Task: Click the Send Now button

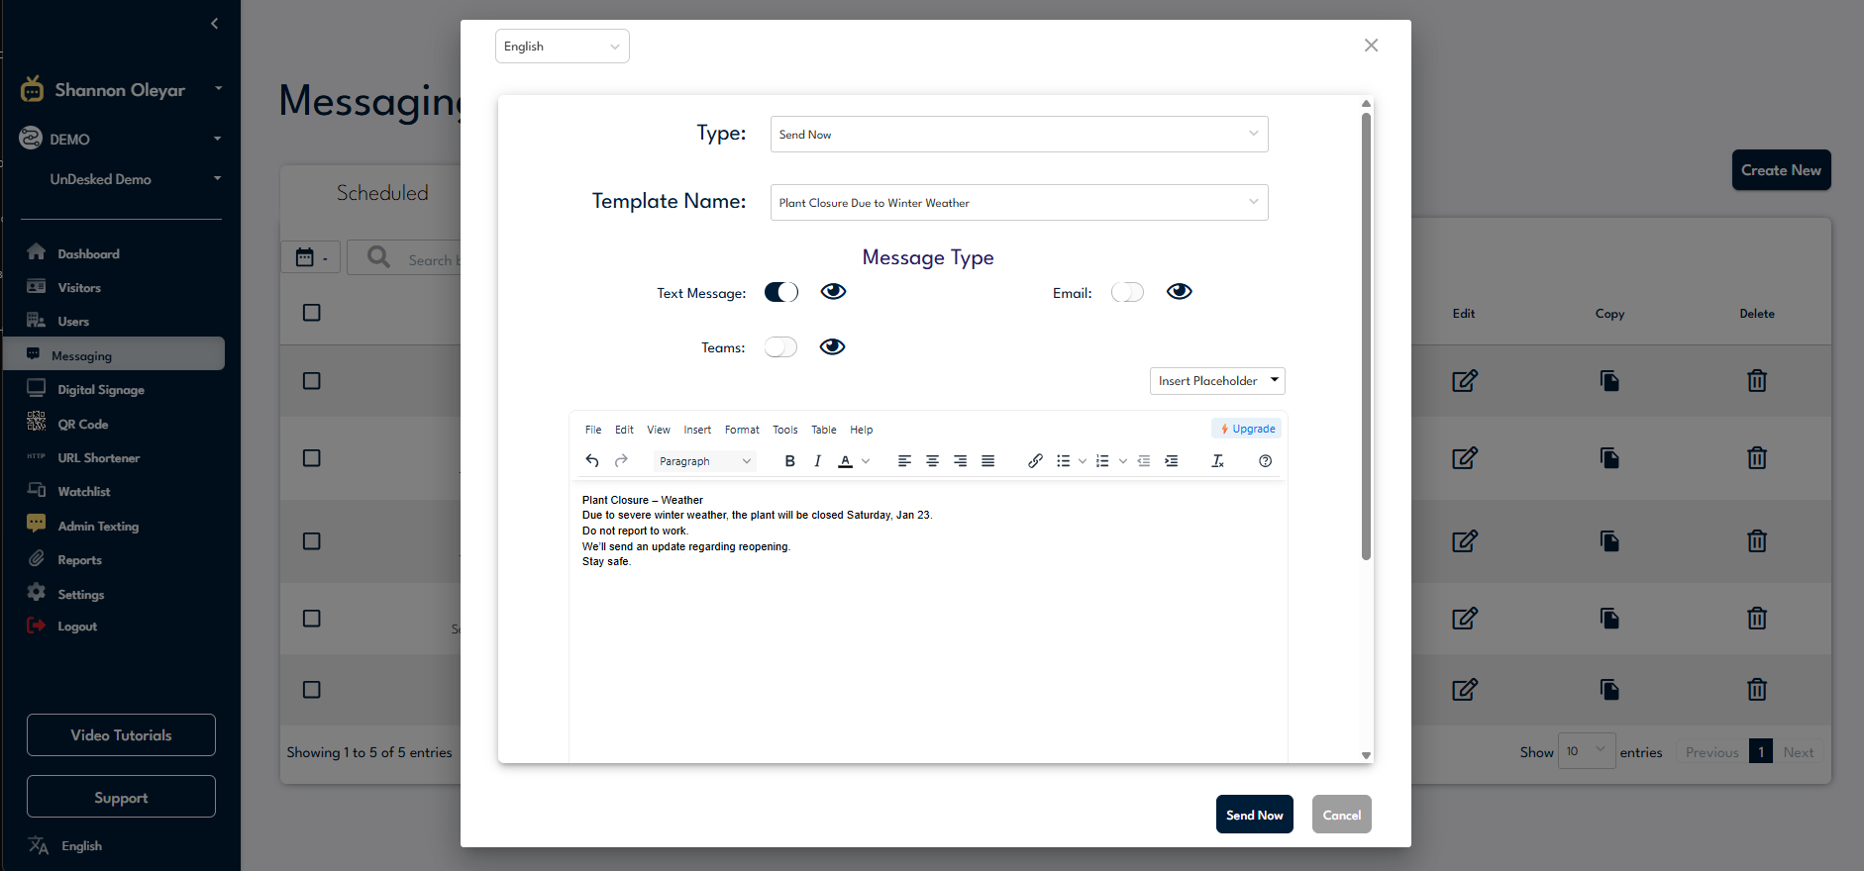Action: coord(1254,815)
